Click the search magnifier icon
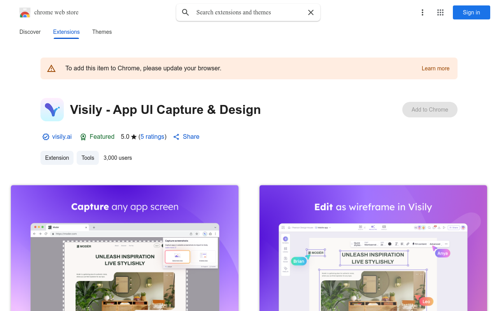 point(186,12)
